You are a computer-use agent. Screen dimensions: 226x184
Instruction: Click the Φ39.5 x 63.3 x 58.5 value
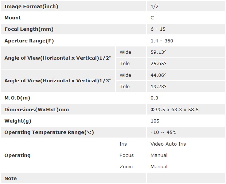tap(174, 109)
